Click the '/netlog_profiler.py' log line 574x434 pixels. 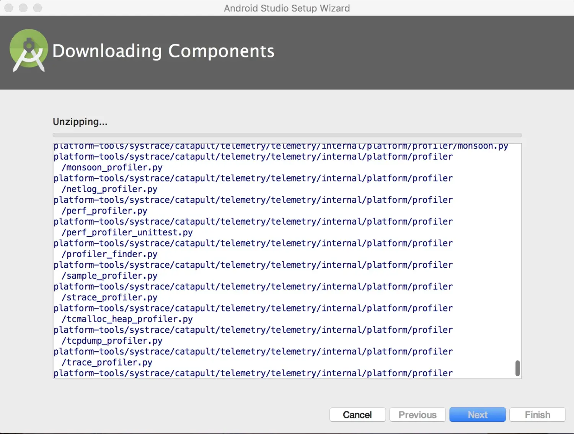pyautogui.click(x=109, y=189)
